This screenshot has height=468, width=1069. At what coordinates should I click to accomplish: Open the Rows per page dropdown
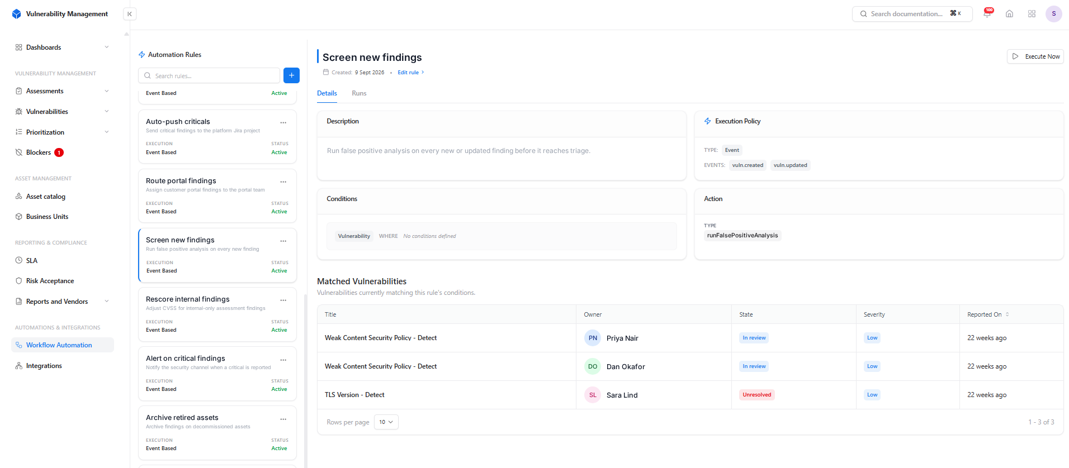click(x=386, y=422)
